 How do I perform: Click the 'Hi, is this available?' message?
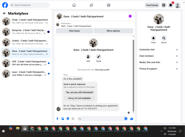click(73, 79)
